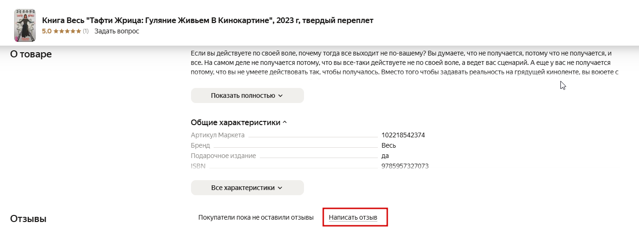Click the product description paragraph text
Image resolution: width=639 pixels, height=238 pixels.
(x=404, y=63)
